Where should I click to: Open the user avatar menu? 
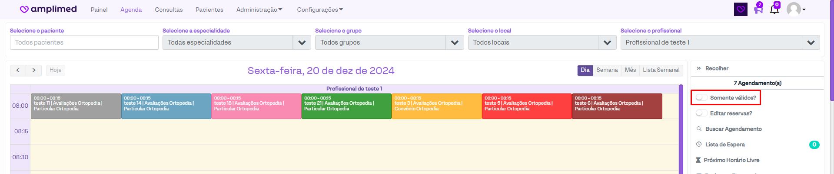point(795,9)
